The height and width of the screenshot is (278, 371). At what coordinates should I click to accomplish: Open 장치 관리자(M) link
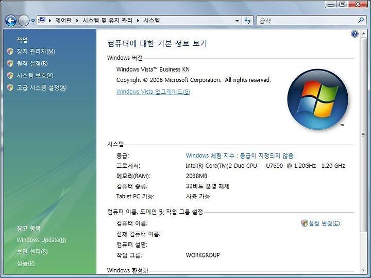(36, 51)
